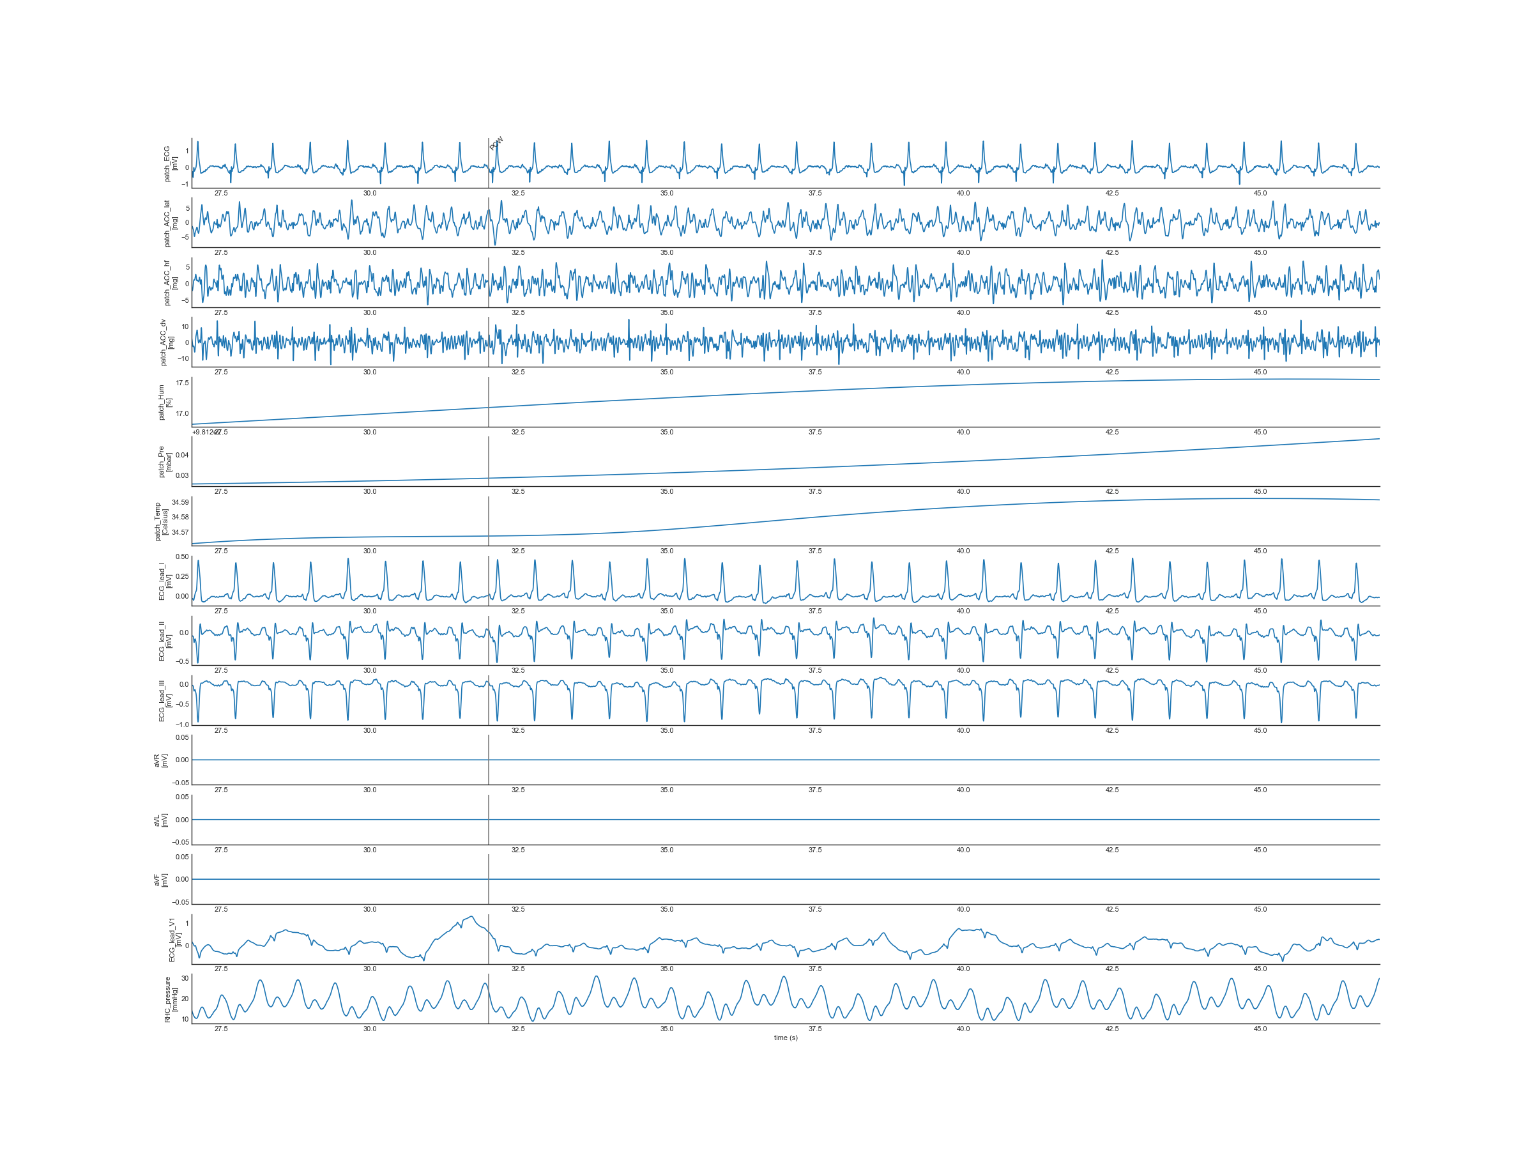This screenshot has width=1533, height=1150.
Task: Click the 'time (s)' x-axis label
Action: point(785,1038)
